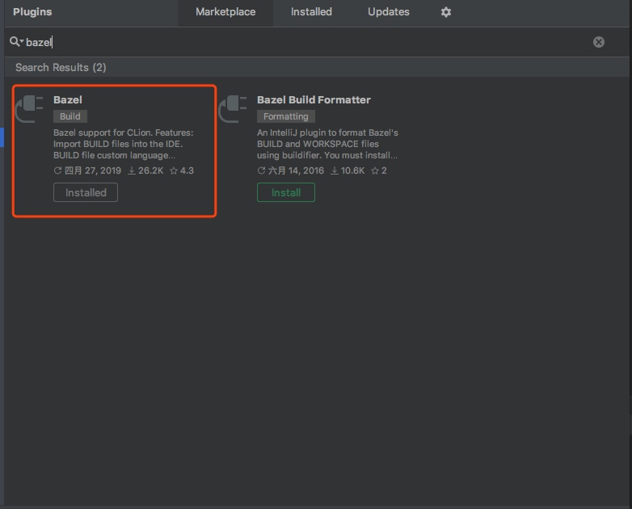
Task: Switch to the Updates tab
Action: tap(389, 12)
